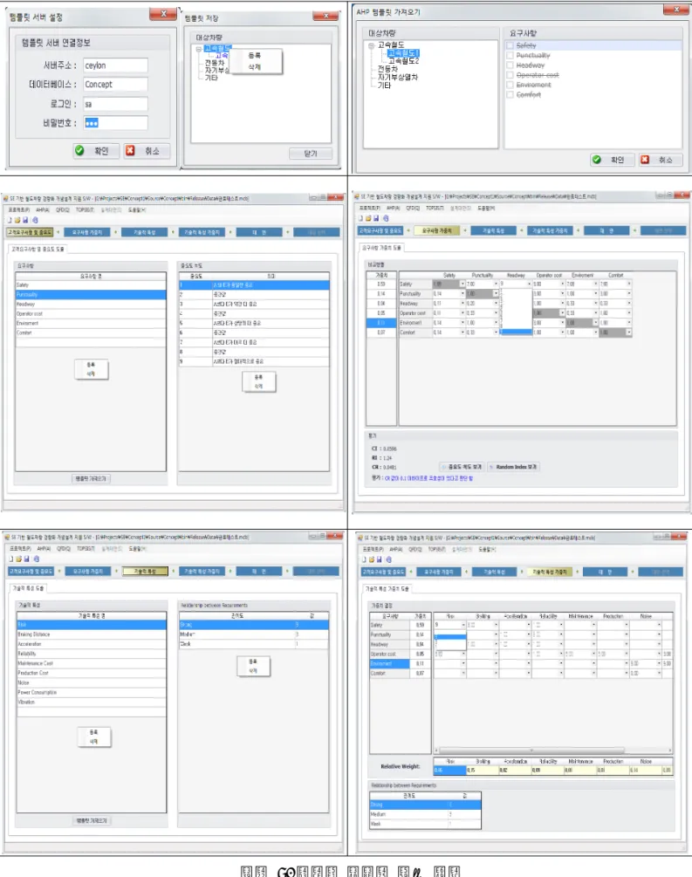Click 비밀번호 password field
Viewport: 692px width, 877px height.
[116, 123]
